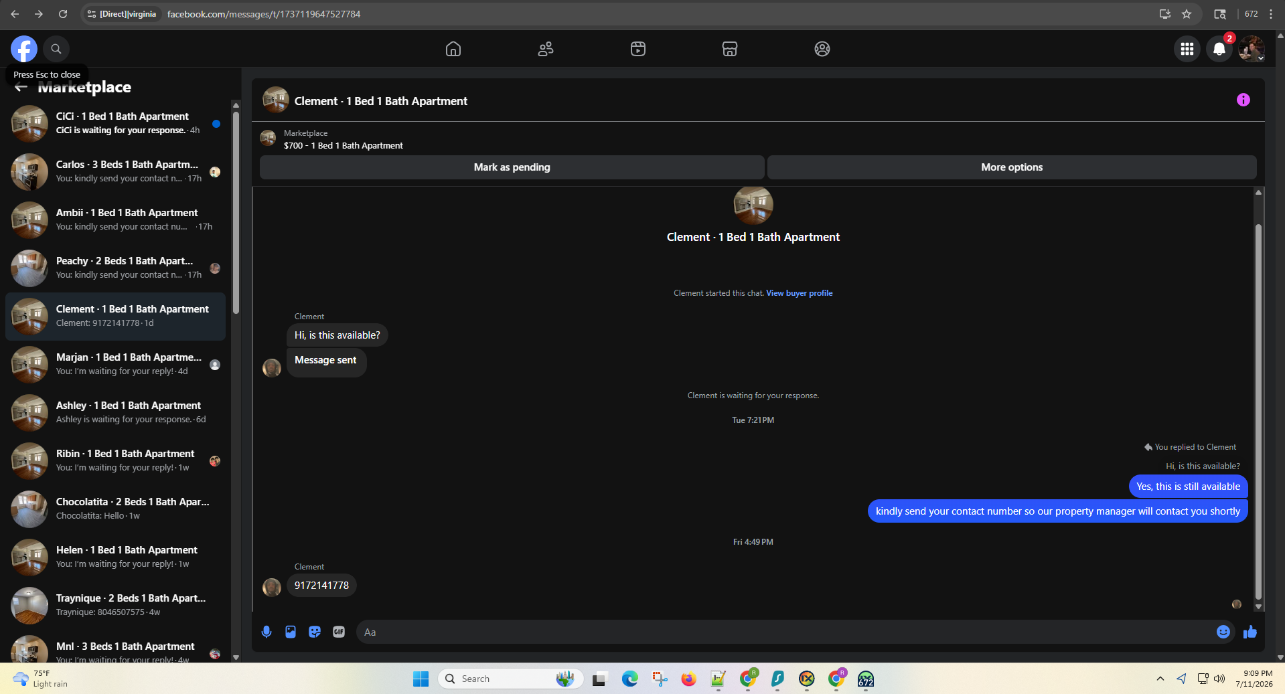Click the 'Hi, is this available?' bubble

pos(337,335)
